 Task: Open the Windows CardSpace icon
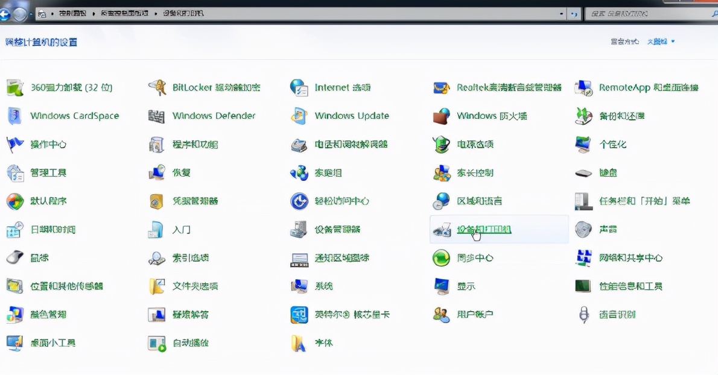15,116
